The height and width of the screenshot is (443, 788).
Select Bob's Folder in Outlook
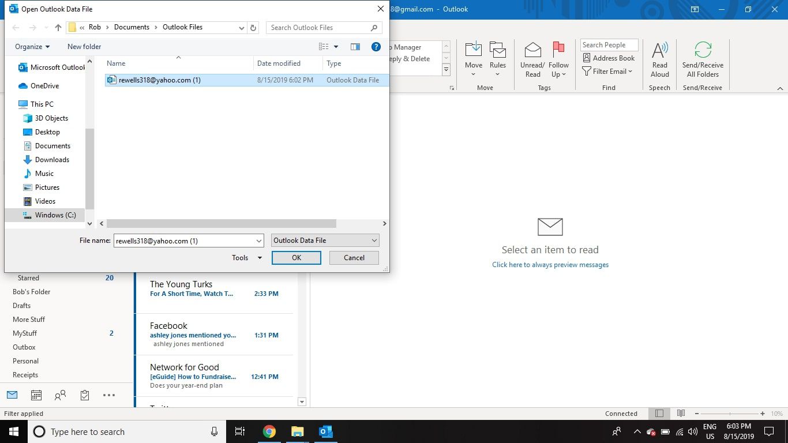pos(32,292)
